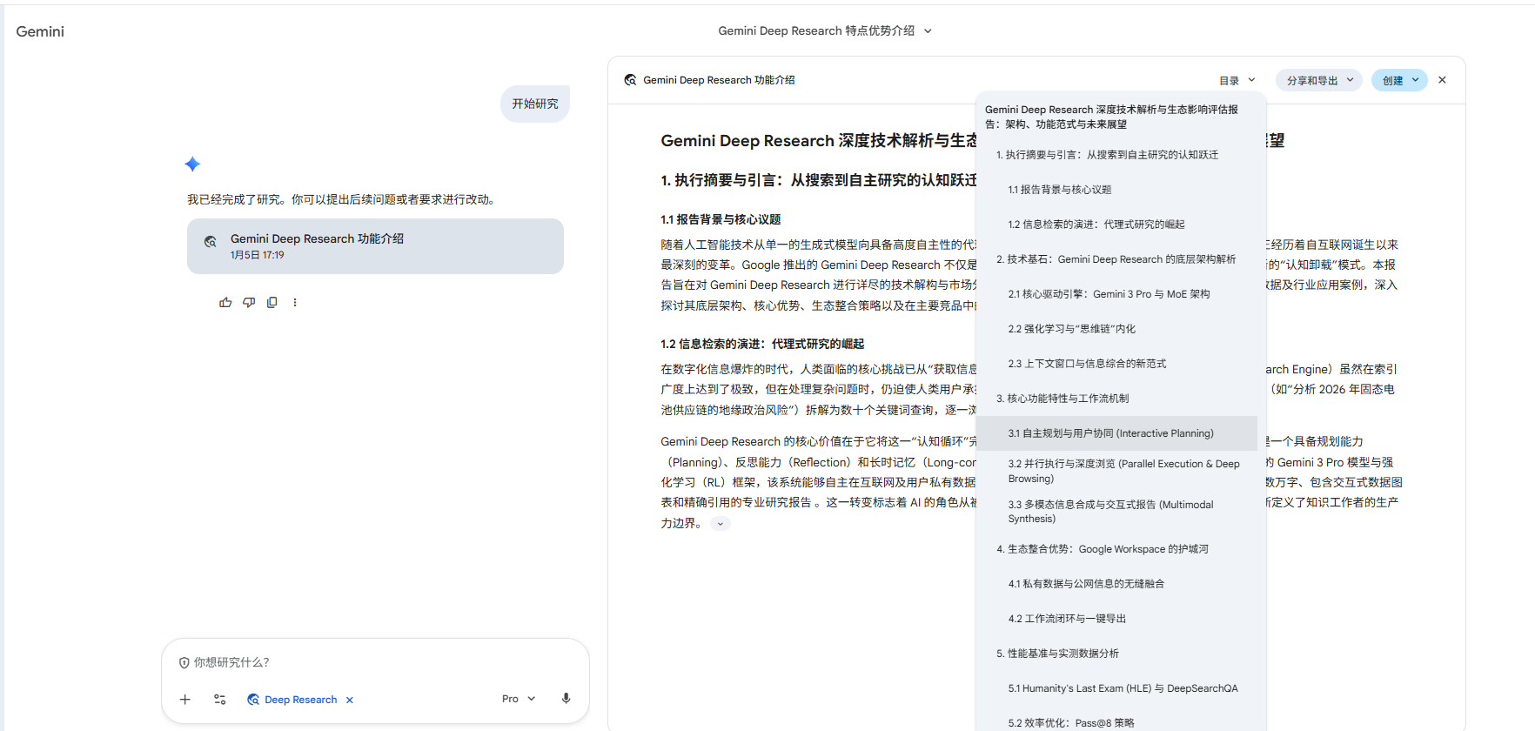
Task: Click the 1.2 信息检索的演进 heading in report
Action: (762, 344)
